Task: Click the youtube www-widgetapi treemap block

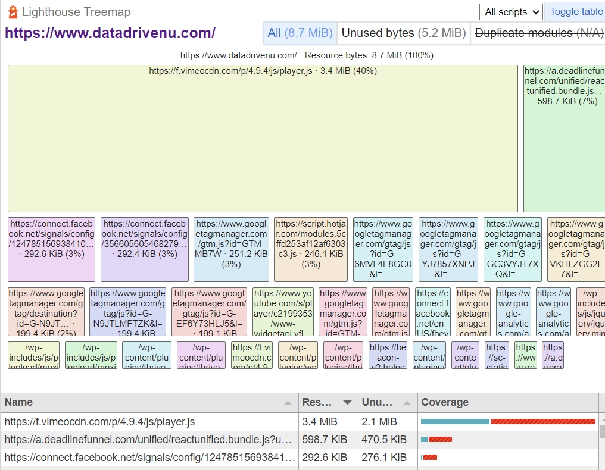Action: coord(283,312)
